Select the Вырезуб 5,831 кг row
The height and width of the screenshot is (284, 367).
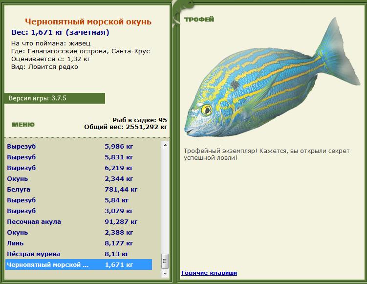tap(79, 157)
